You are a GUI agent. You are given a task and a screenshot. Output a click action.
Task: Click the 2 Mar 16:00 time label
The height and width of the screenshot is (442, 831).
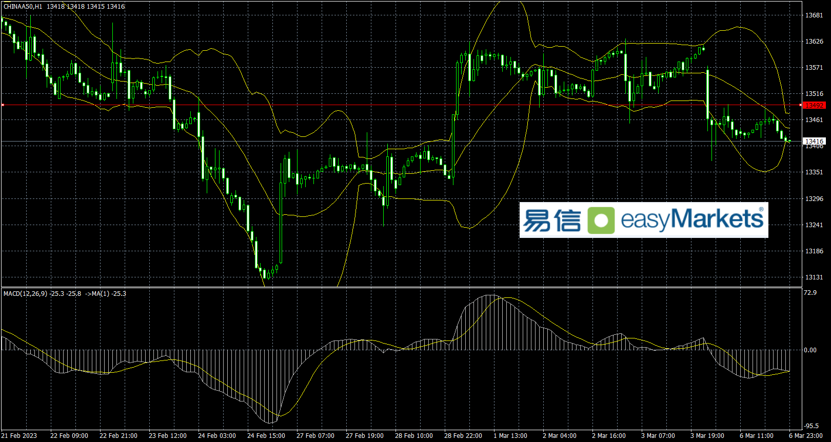click(x=609, y=436)
